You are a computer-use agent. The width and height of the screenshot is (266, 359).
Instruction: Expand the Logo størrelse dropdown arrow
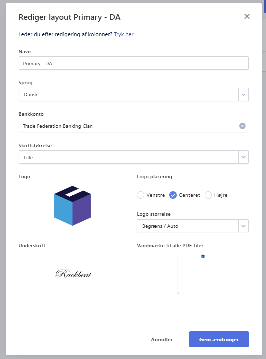(244, 226)
